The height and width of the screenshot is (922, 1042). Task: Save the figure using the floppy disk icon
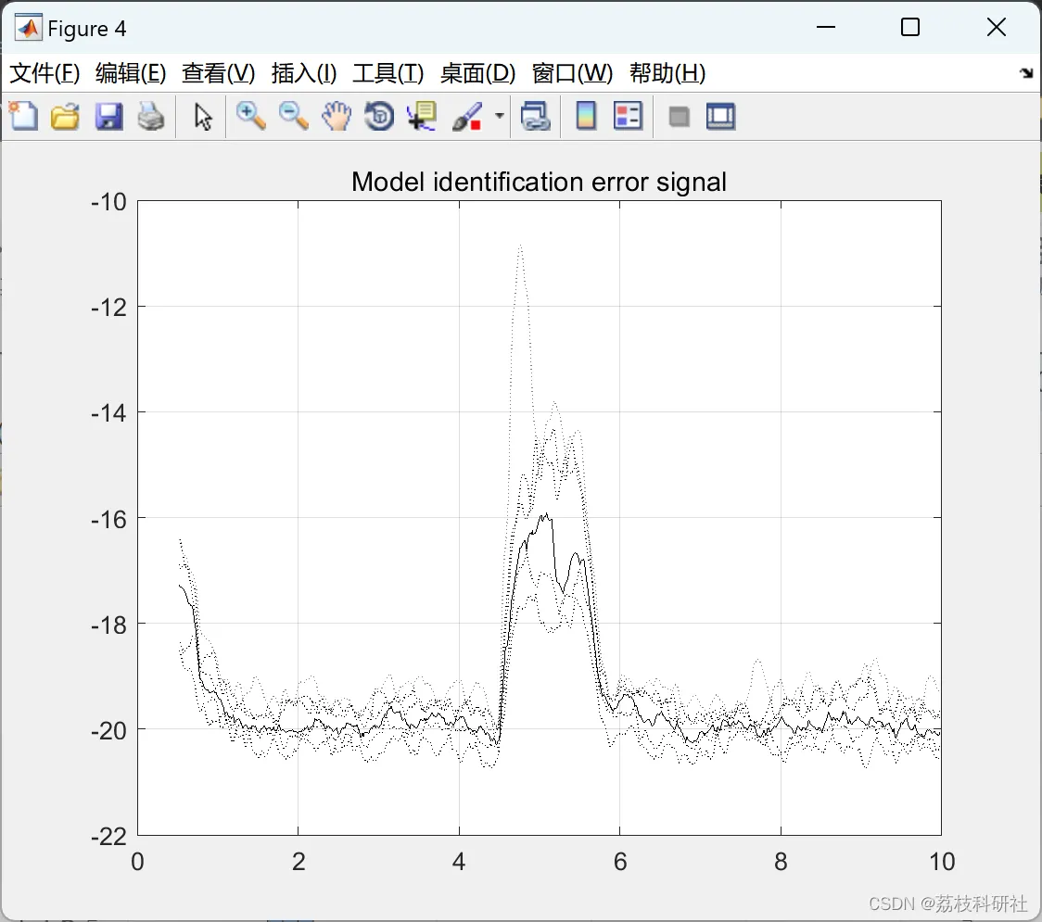[x=108, y=116]
